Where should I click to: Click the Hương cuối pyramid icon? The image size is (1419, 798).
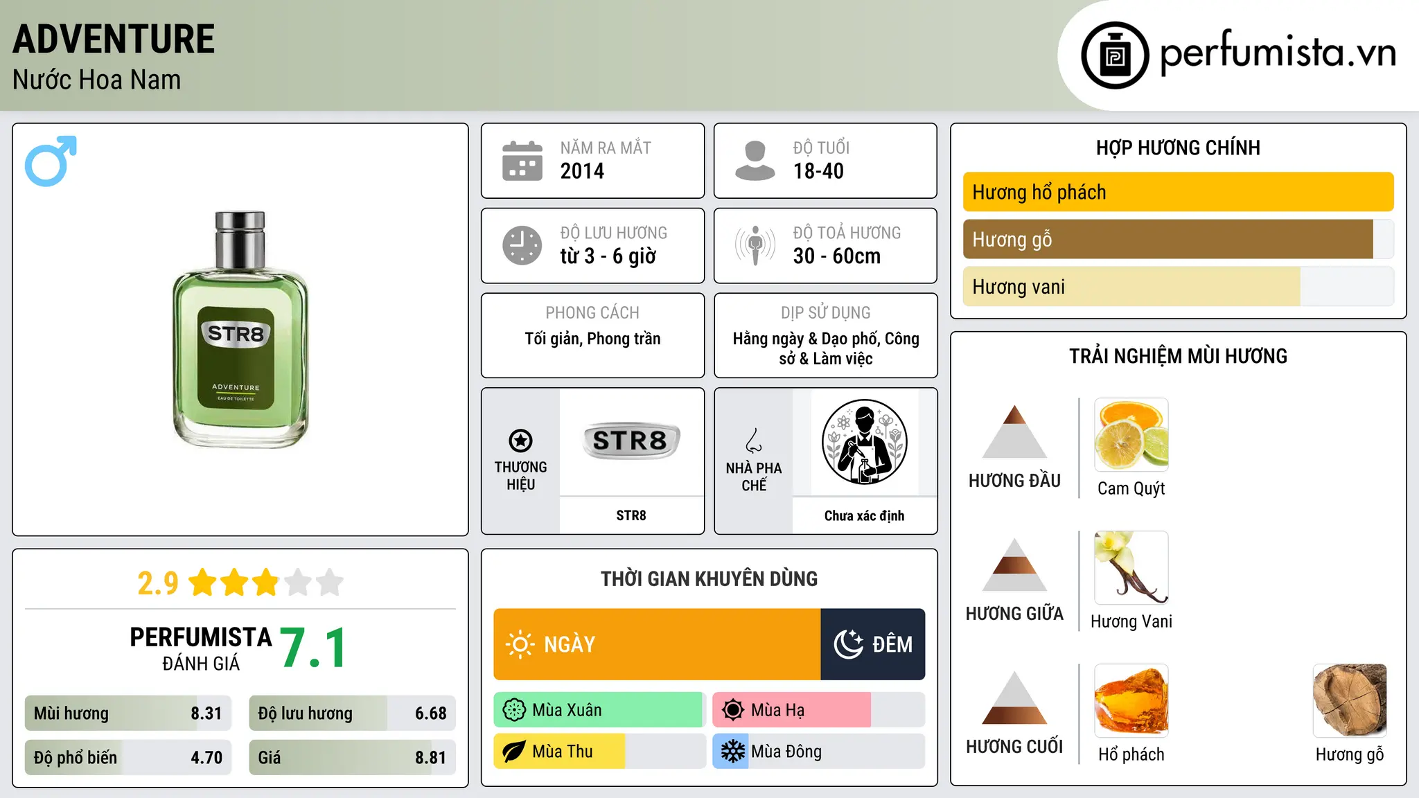(1014, 698)
